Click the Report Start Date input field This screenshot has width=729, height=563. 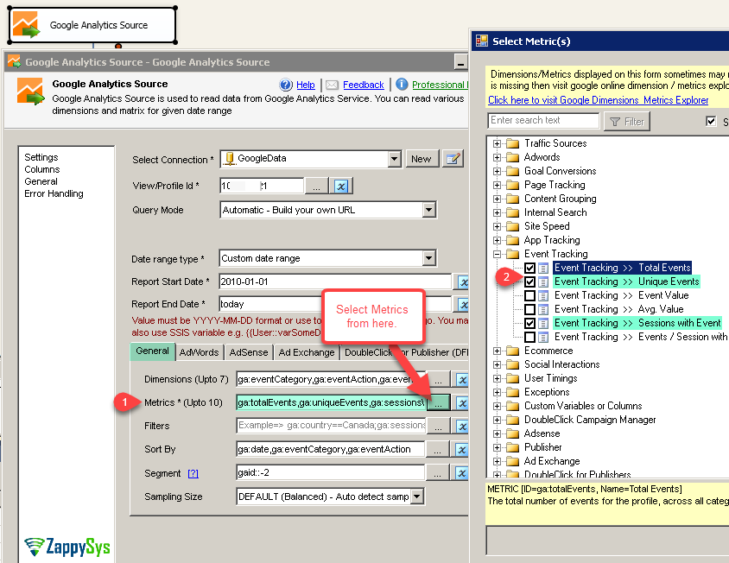tap(335, 281)
